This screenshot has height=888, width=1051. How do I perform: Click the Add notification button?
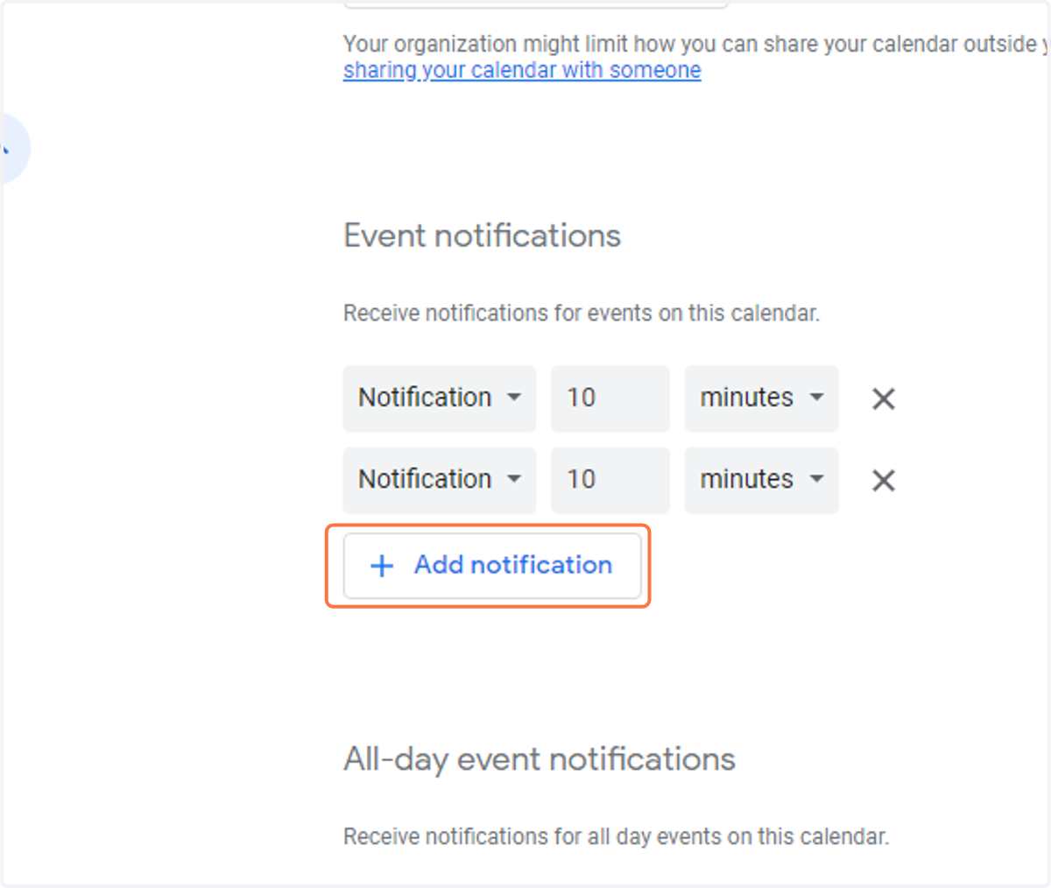tap(492, 566)
